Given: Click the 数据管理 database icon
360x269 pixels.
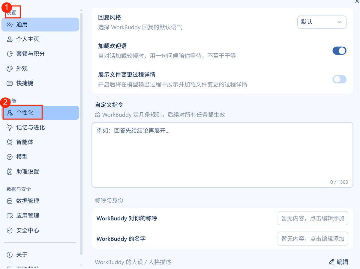Looking at the screenshot, I should pos(10,201).
